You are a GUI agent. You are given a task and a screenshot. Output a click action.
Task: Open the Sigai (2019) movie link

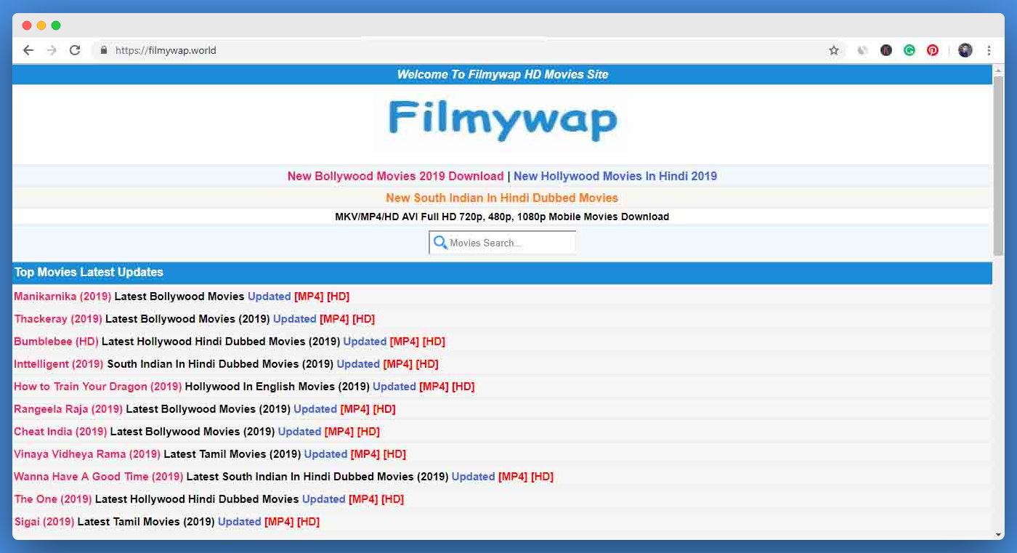pyautogui.click(x=44, y=522)
